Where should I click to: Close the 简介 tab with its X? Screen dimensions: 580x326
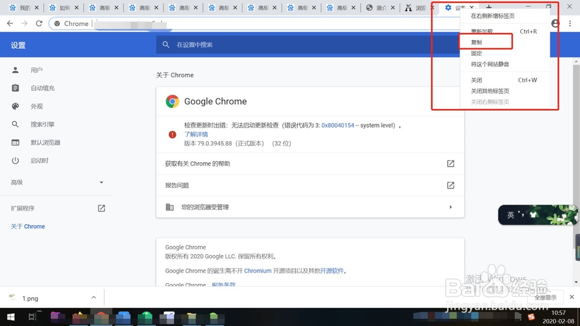click(x=393, y=8)
